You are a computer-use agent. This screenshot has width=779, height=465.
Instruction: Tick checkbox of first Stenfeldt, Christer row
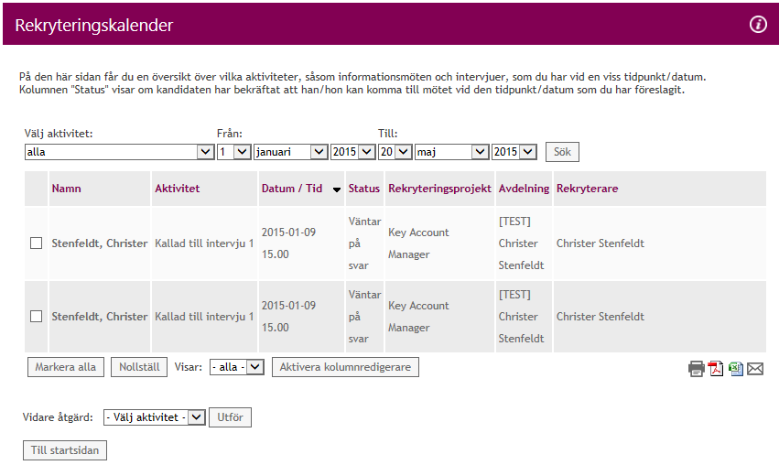click(37, 243)
